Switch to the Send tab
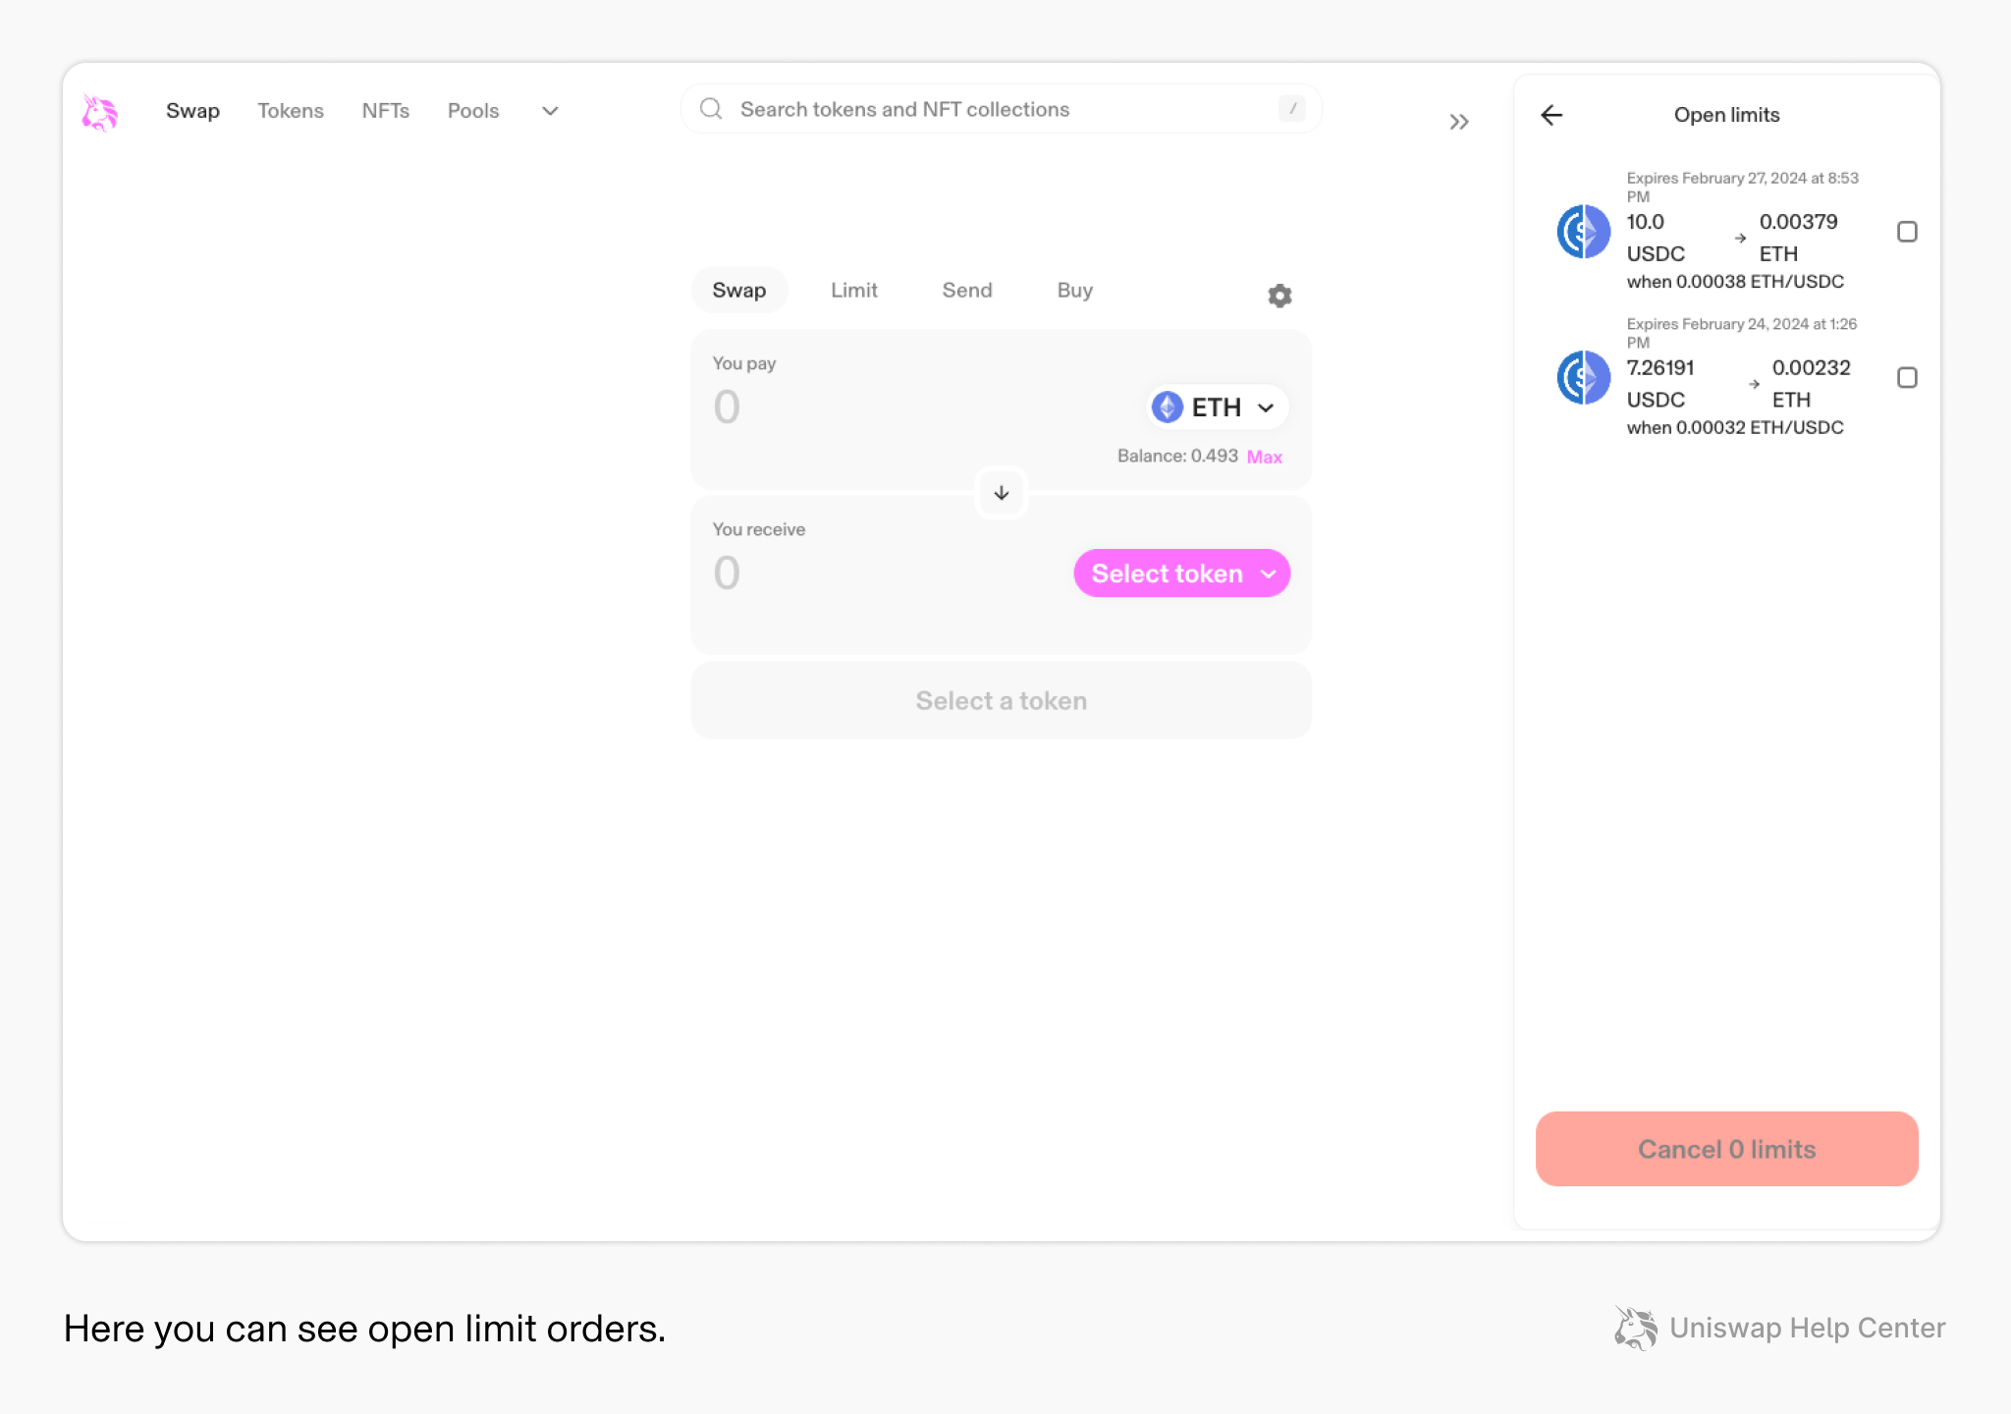2011x1414 pixels. coord(966,291)
